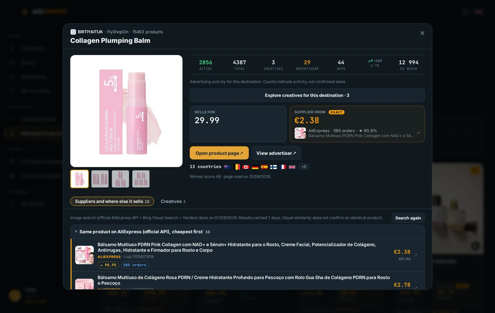Click the €2.78 listing price
495x313 pixels.
[x=402, y=285]
